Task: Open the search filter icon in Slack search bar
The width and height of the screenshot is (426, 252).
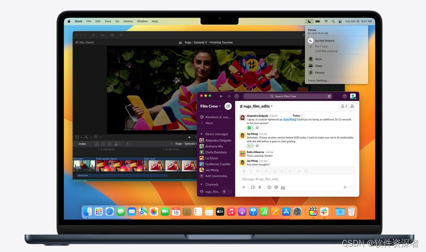Action: (x=329, y=96)
